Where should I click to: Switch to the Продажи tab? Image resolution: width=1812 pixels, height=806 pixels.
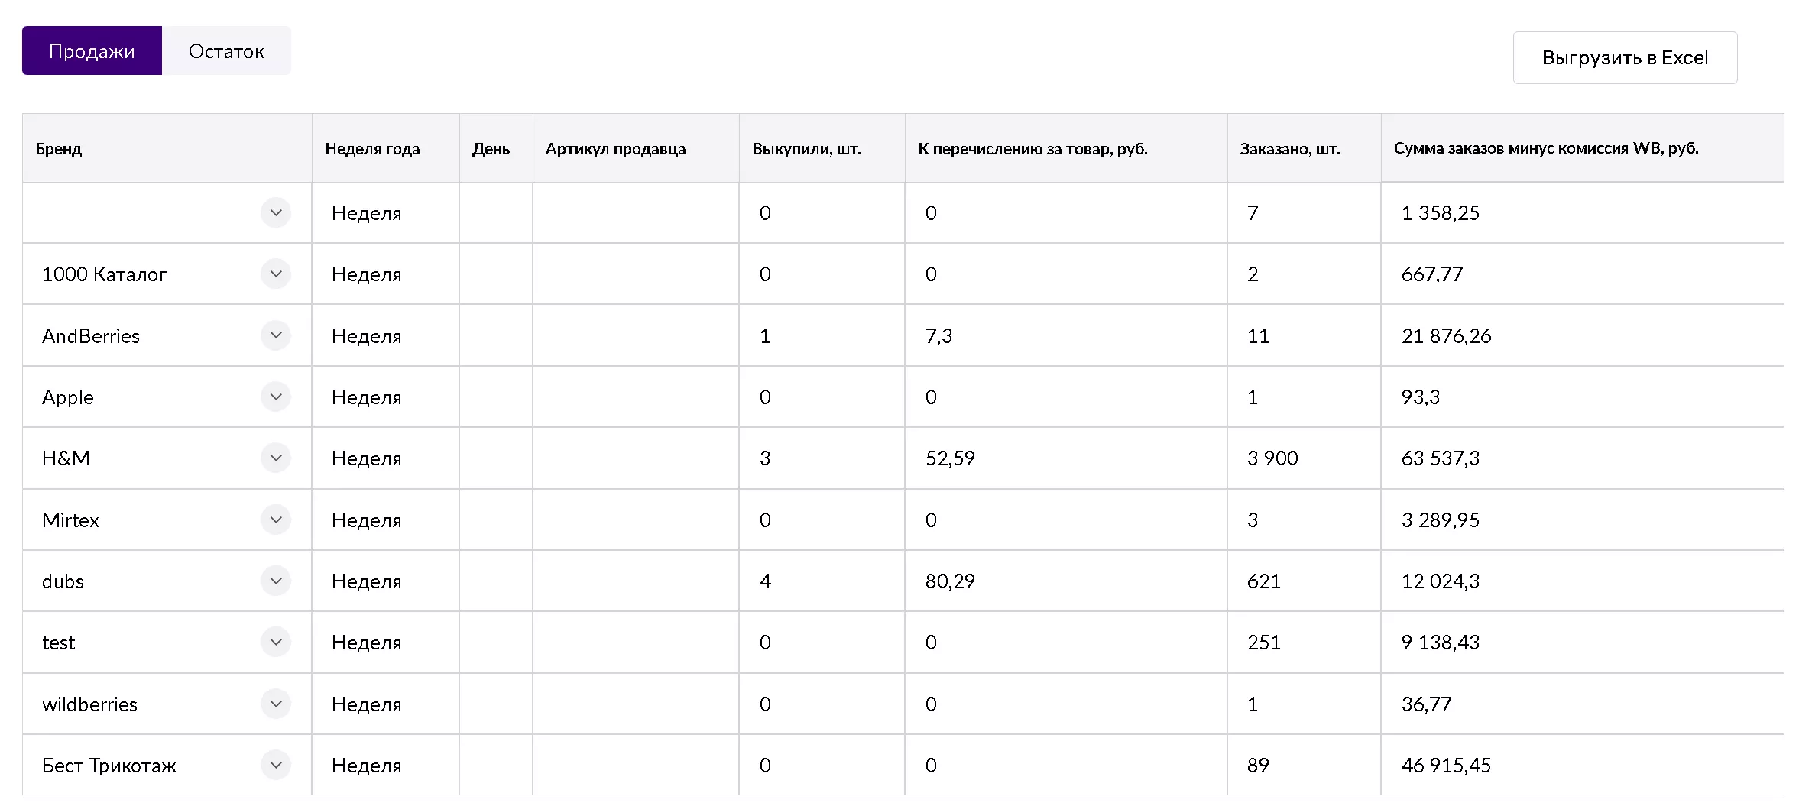click(92, 51)
